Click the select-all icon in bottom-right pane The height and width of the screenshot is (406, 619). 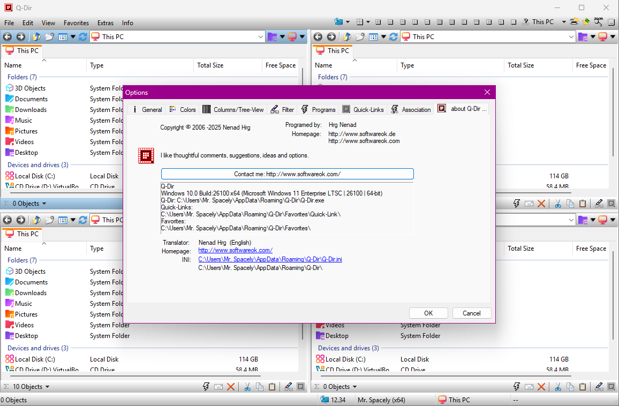(612, 387)
